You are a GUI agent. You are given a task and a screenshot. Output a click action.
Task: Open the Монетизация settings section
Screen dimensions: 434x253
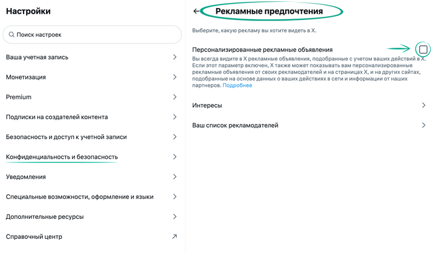(26, 77)
